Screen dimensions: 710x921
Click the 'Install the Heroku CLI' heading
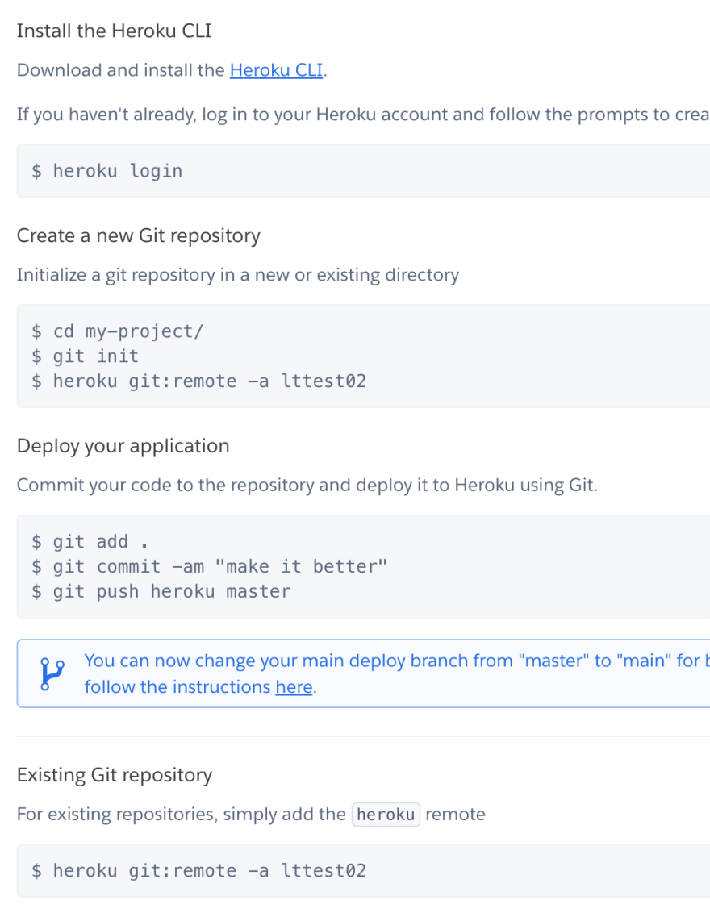114,31
